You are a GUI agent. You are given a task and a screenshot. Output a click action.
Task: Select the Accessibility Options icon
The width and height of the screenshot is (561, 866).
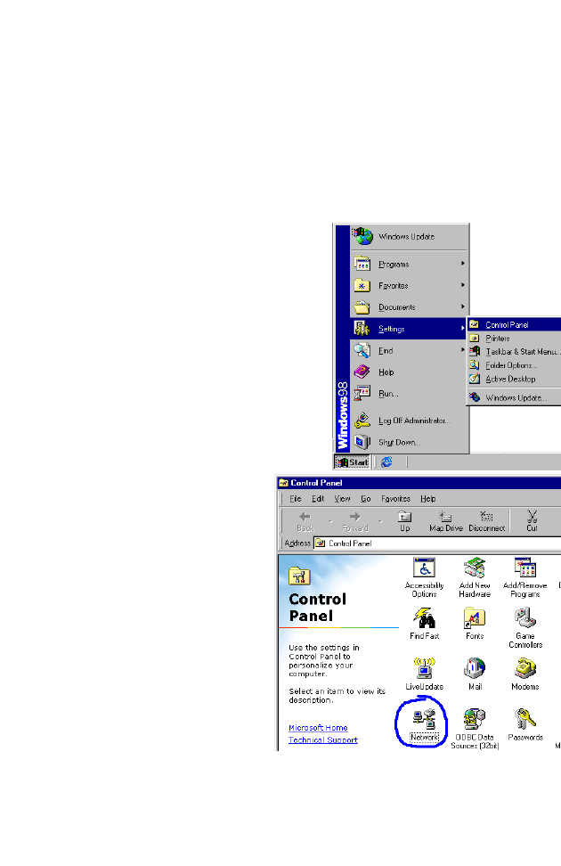coord(424,577)
